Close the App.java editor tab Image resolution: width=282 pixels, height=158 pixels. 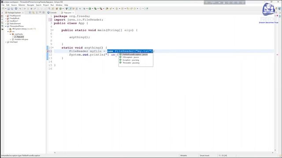point(73,13)
